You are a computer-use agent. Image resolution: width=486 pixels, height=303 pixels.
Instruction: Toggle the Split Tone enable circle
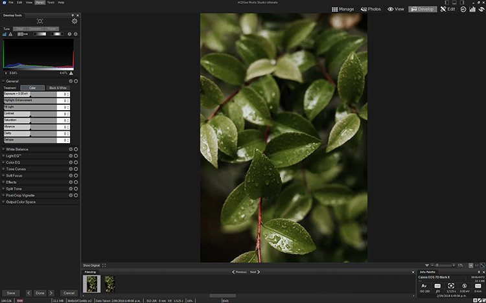click(x=76, y=188)
